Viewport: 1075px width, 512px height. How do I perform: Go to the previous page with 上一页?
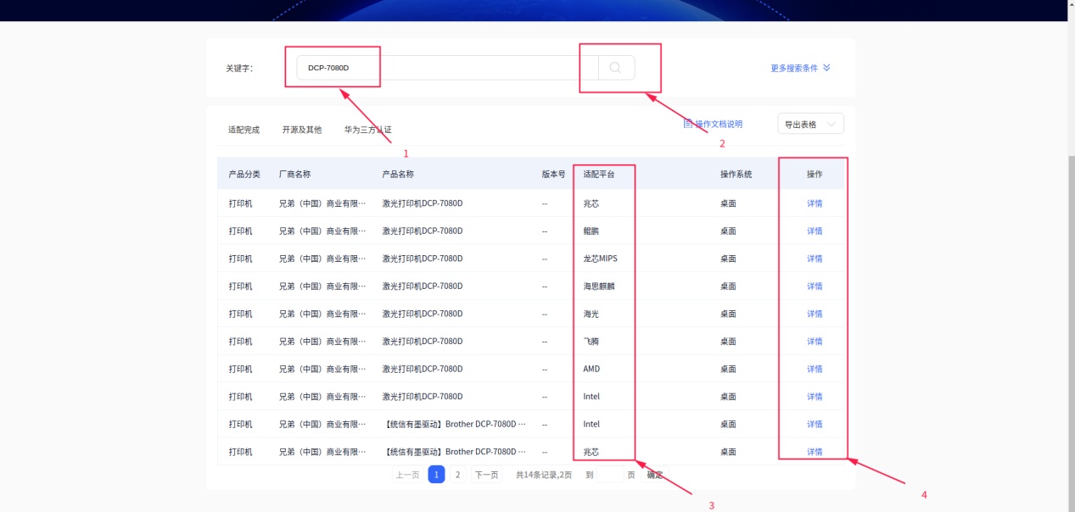click(407, 475)
